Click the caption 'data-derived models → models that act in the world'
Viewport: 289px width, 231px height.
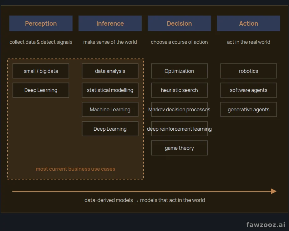pyautogui.click(x=145, y=200)
